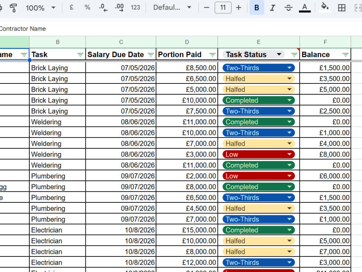
Task: Select column D header
Action: click(187, 42)
